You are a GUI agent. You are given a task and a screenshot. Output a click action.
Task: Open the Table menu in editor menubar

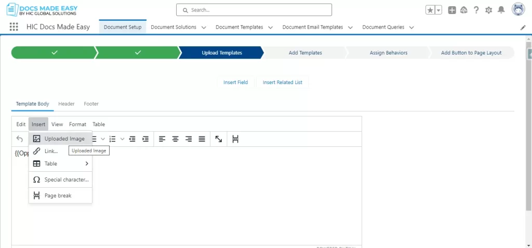point(99,125)
